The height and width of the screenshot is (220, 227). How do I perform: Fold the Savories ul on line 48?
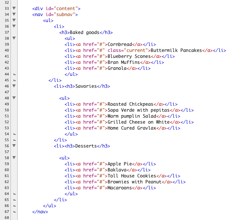click(x=14, y=98)
